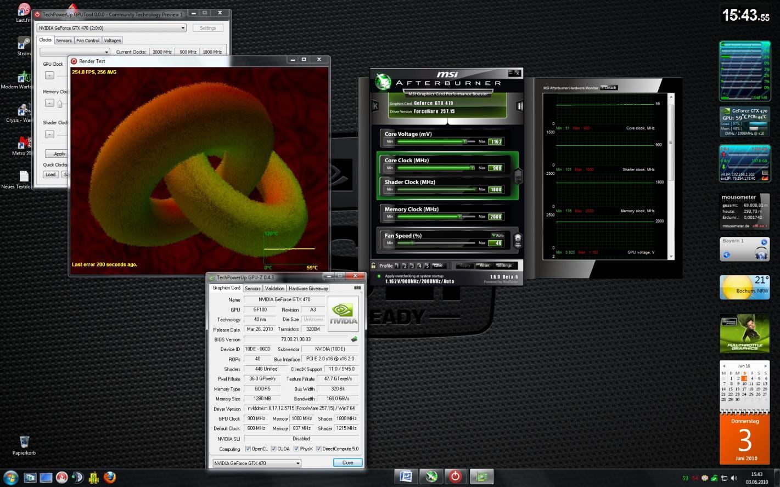Click the Hardware Monitor vertical scrollbar

click(x=671, y=175)
